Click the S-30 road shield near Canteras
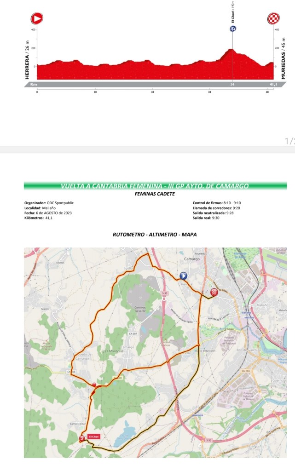This screenshot has width=295, height=471. [164, 293]
